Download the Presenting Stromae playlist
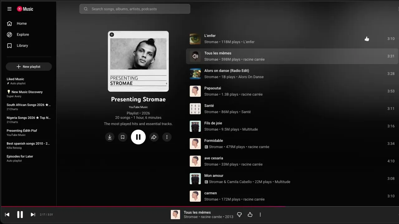This screenshot has width=399, height=224. click(110, 137)
